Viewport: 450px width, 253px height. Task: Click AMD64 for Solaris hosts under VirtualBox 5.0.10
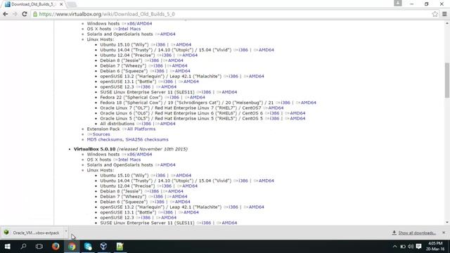point(167,165)
